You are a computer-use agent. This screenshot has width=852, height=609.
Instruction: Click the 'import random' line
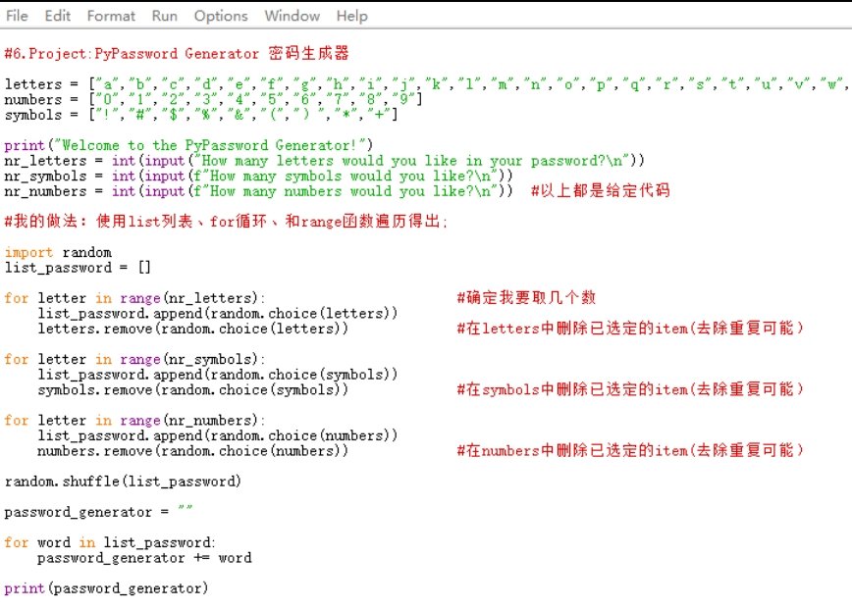(x=58, y=252)
